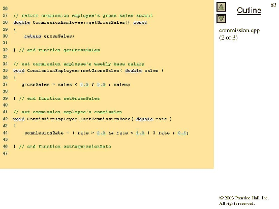Click setCommissionRate( double rate ) declaration
This screenshot has width=279, height=209.
tap(92, 119)
